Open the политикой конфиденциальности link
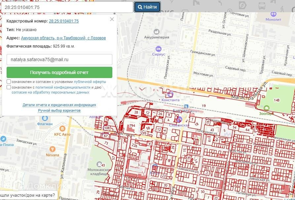The height and width of the screenshot is (200, 295). [x=63, y=87]
